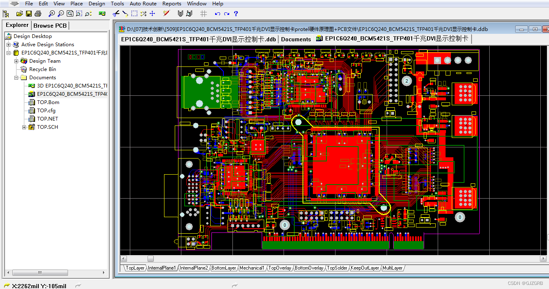Viewport: 549px width, 289px height.
Task: Collapse the Documents folder in the tree
Action: (16, 78)
